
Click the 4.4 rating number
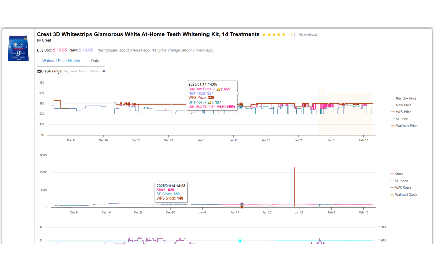click(x=290, y=35)
